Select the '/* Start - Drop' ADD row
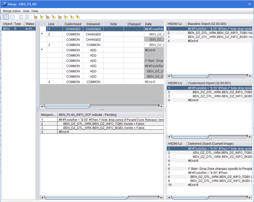Image resolution: width=254 pixels, height=202 pixels. tap(102, 61)
